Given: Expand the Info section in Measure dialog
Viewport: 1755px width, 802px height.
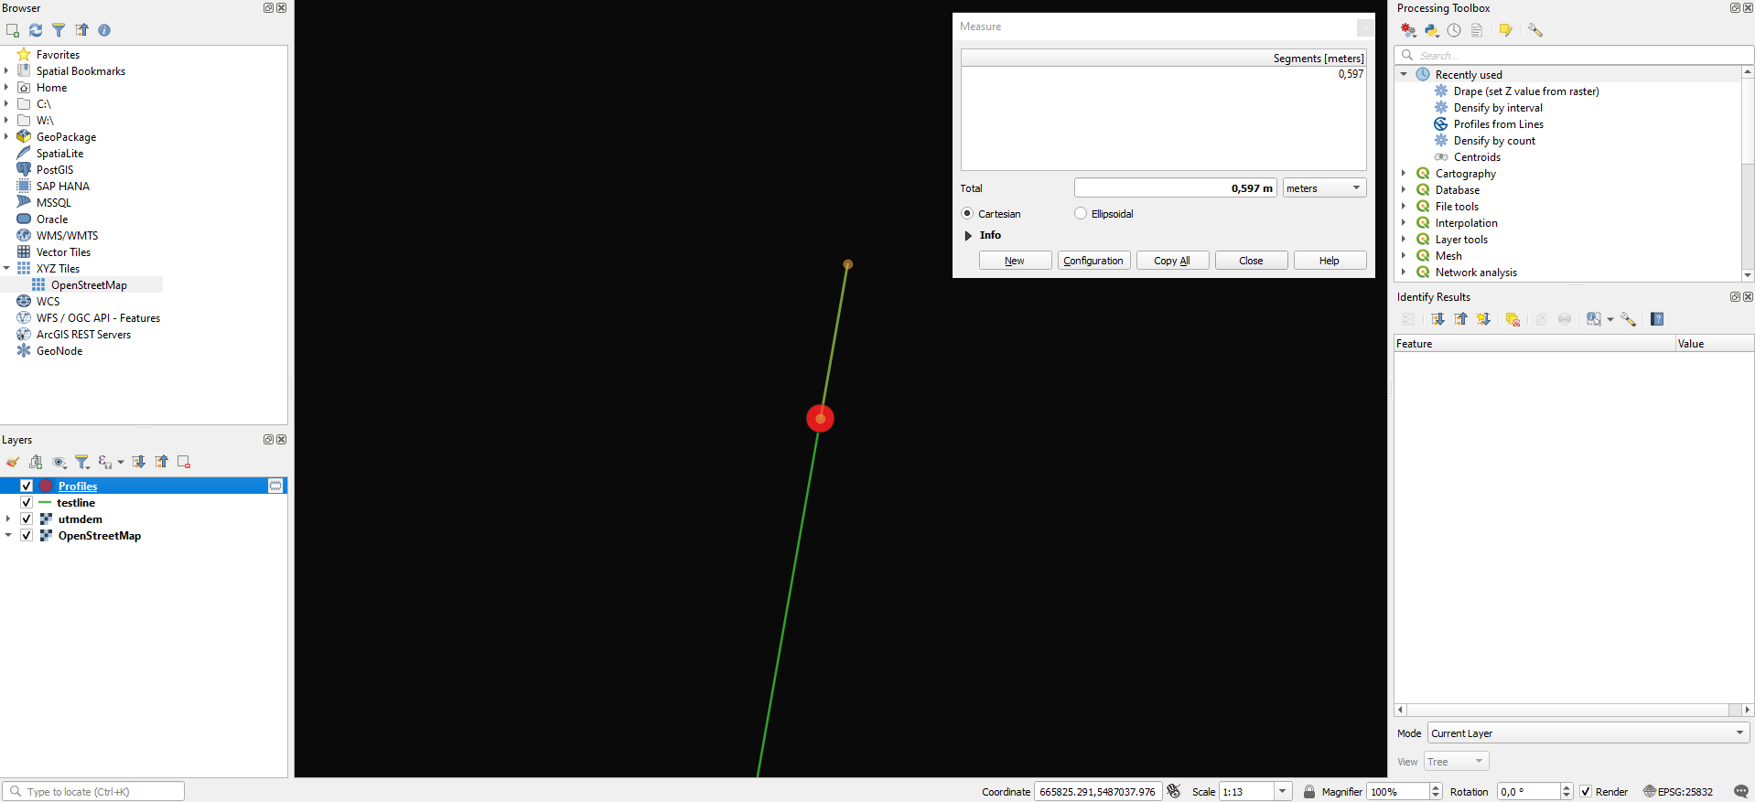Looking at the screenshot, I should (x=968, y=236).
